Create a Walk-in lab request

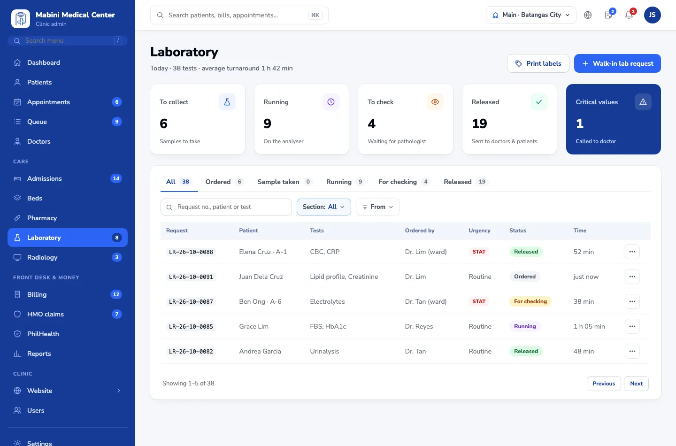[617, 63]
